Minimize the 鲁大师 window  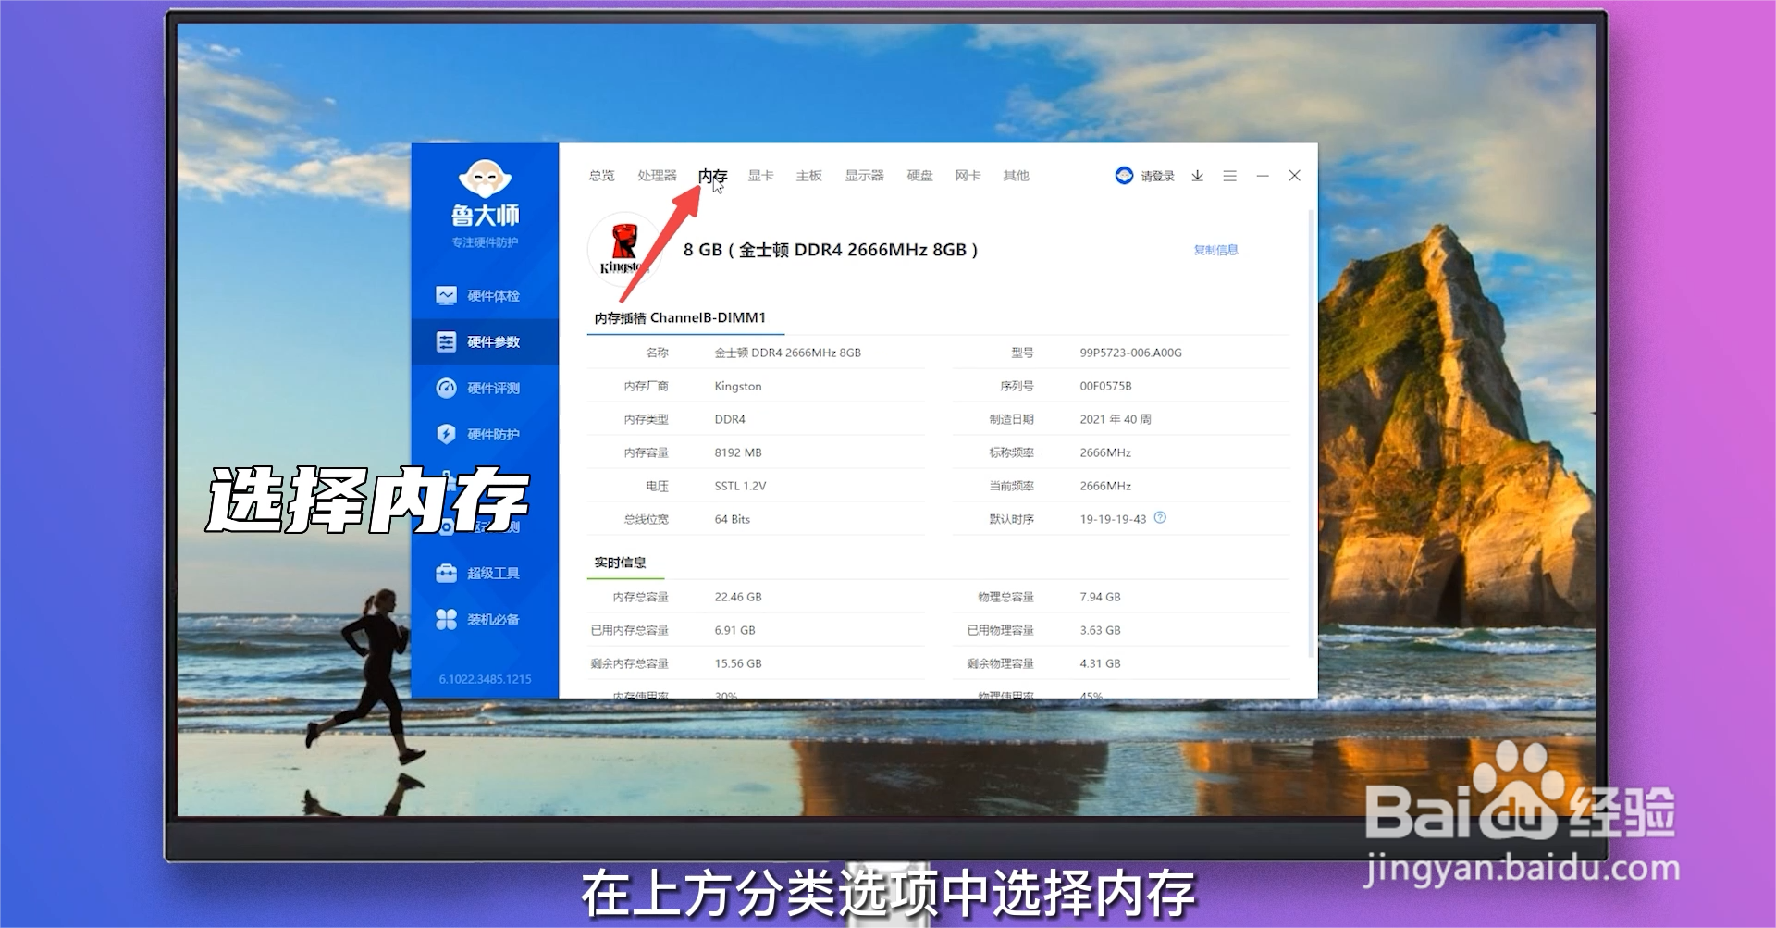coord(1262,175)
